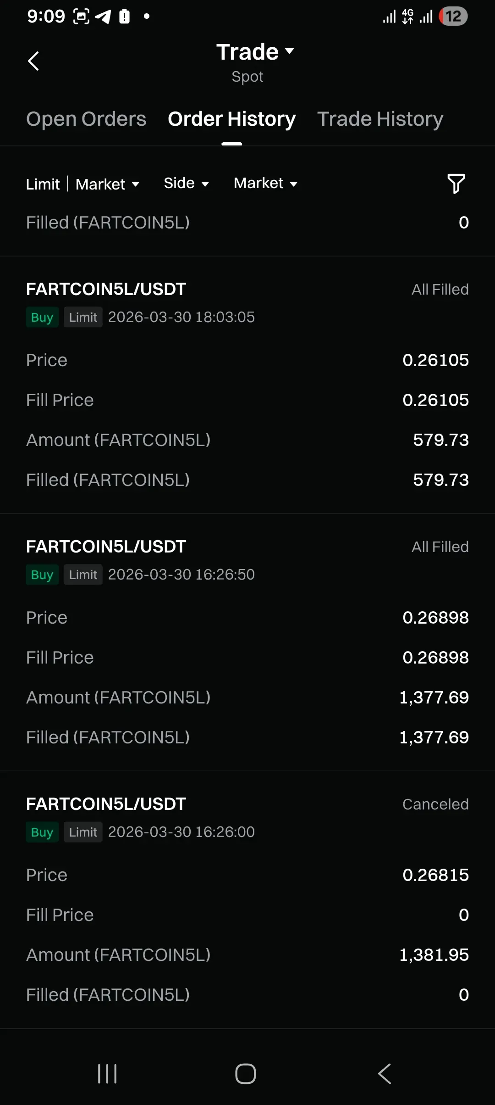Viewport: 495px width, 1105px height.
Task: Open the 18:03:05 FARTCOIN5L/USDT order
Action: point(106,290)
